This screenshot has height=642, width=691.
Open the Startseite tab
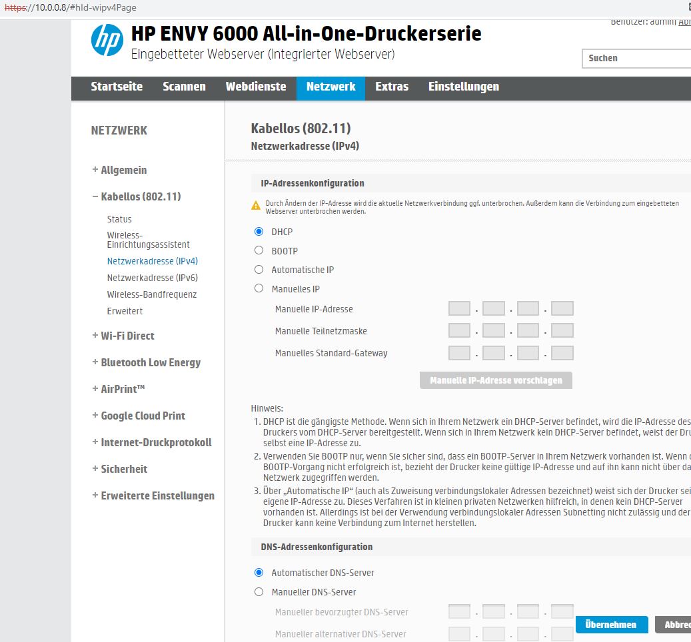click(x=117, y=87)
